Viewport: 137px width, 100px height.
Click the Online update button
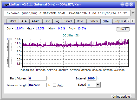click(x=121, y=97)
